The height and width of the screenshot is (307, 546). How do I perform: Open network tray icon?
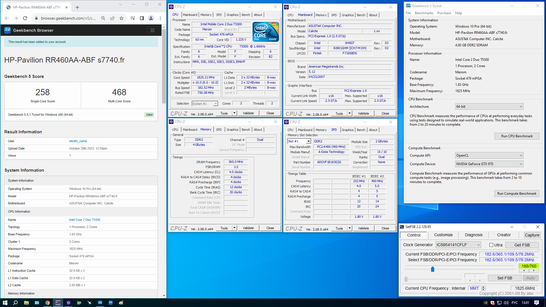click(x=499, y=303)
